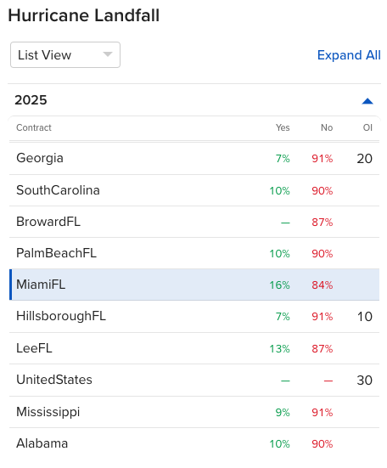Click the 13% Yes price for LeeFL

click(280, 349)
